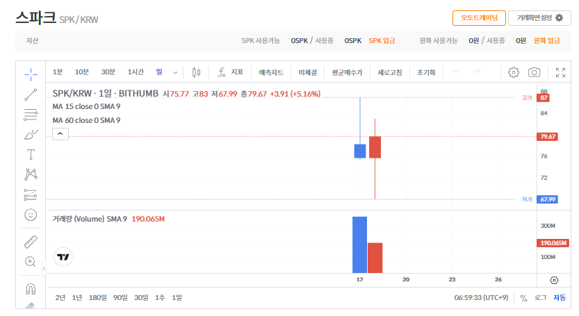Select the prediction and measurement lines tool
579x316 pixels.
coord(31,194)
